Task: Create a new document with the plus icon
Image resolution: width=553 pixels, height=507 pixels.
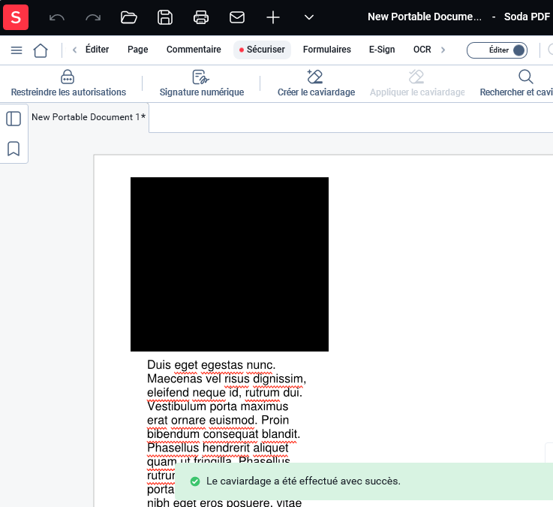Action: pos(273,17)
